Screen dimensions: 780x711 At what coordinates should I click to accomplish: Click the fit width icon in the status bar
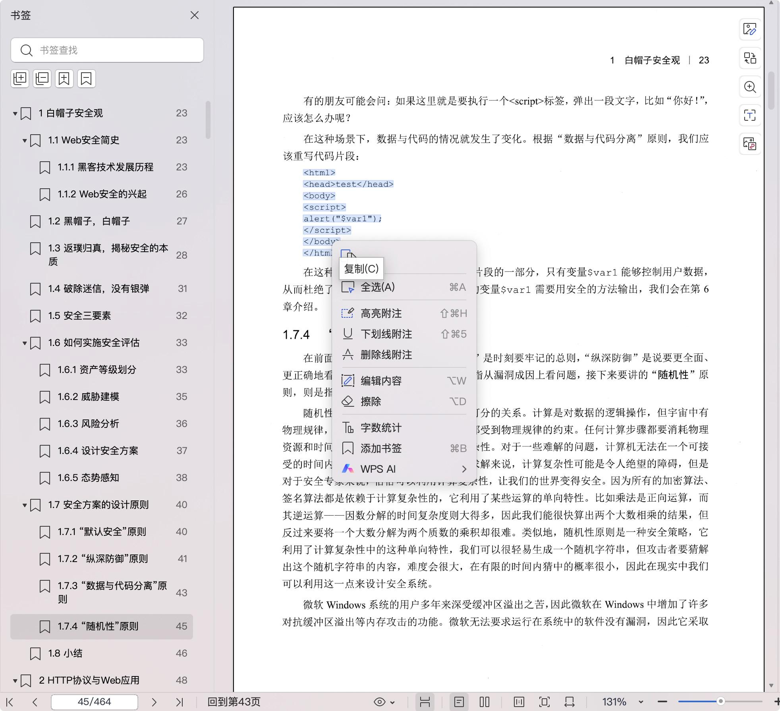pyautogui.click(x=519, y=702)
